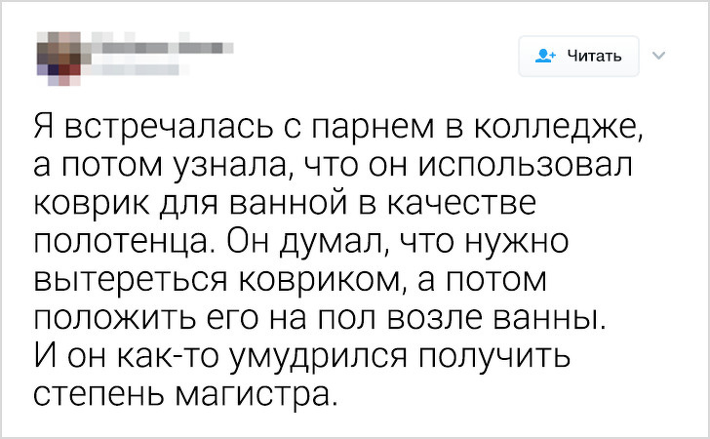Click the final line "степень магистра"
The width and height of the screenshot is (710, 439).
pos(185,395)
